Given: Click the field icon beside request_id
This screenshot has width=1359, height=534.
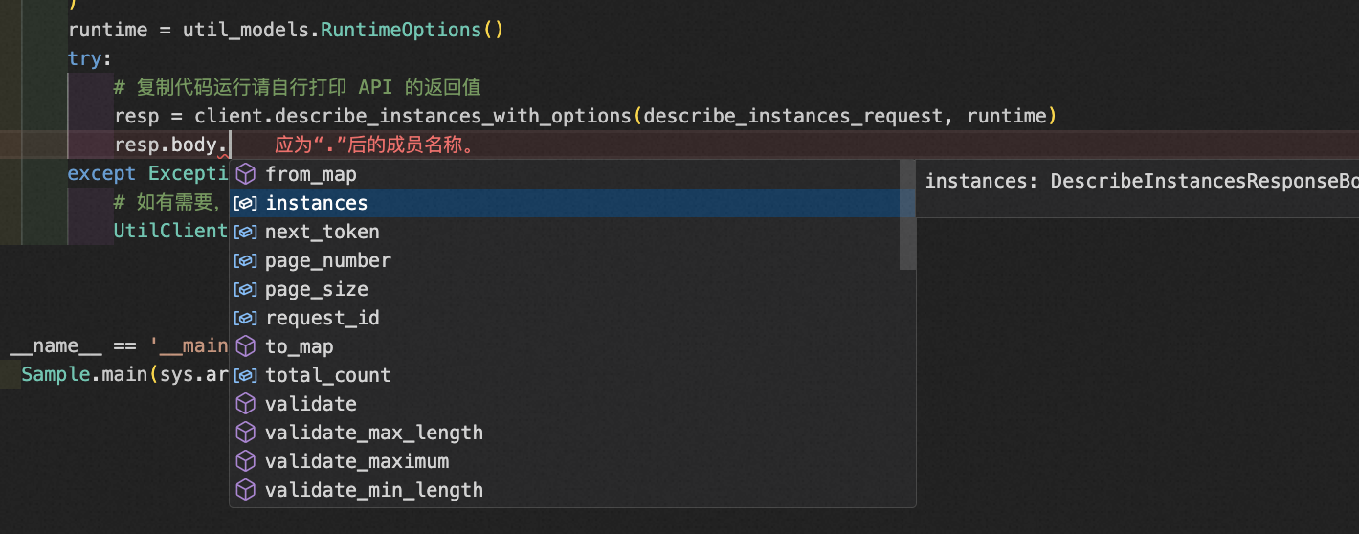Looking at the screenshot, I should (246, 318).
